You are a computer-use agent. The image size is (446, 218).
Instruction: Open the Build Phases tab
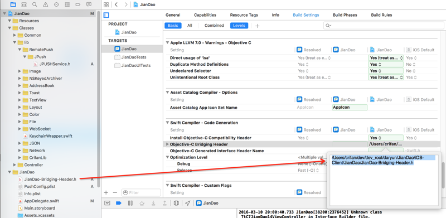point(345,15)
